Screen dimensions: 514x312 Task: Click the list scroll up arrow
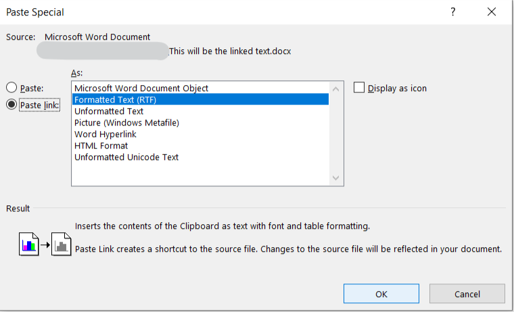click(x=336, y=88)
